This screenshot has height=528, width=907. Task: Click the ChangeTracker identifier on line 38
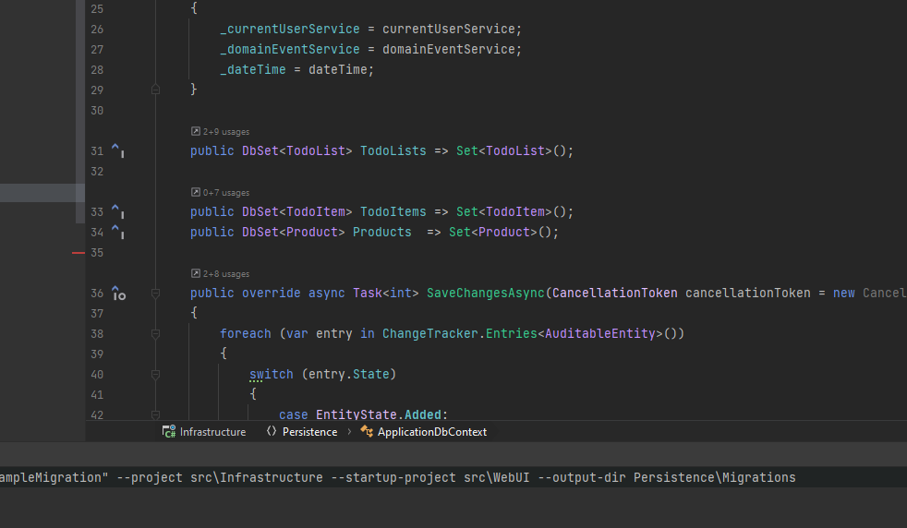pyautogui.click(x=430, y=333)
